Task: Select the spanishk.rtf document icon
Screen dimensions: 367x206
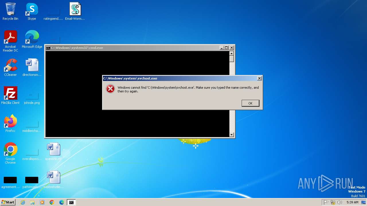Action: tap(53, 152)
